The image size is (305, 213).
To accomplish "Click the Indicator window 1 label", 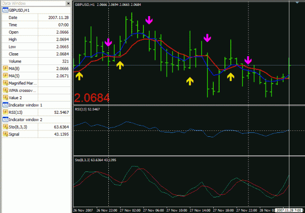I will [25, 105].
